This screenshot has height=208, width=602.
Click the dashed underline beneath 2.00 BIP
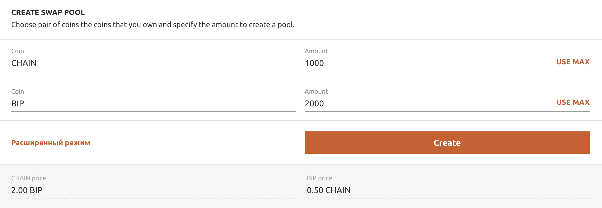pyautogui.click(x=153, y=198)
